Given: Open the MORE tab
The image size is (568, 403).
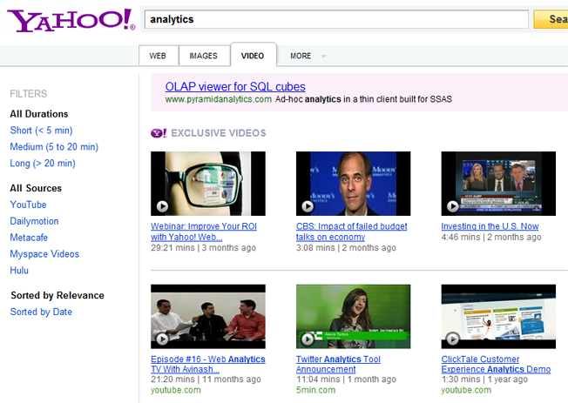Looking at the screenshot, I should coord(301,56).
